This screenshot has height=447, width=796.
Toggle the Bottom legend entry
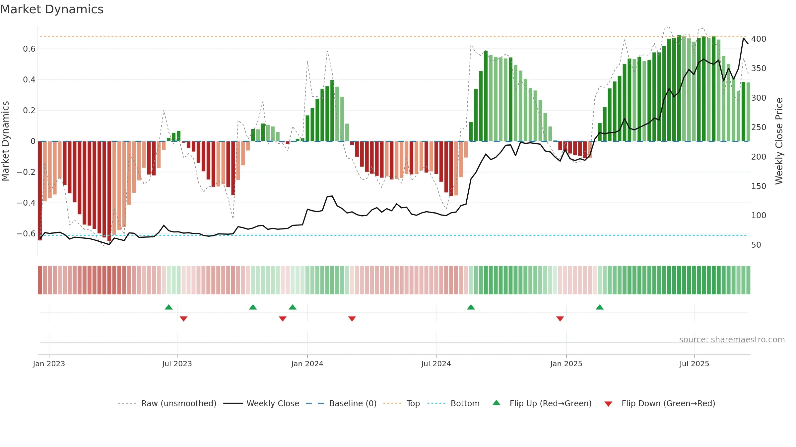tap(453, 403)
